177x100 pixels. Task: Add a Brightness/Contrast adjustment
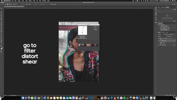pos(161,26)
